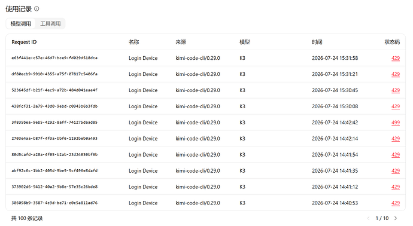Click timestamp 2026-07-24 14:42:42
The height and width of the screenshot is (226, 413).
click(335, 123)
